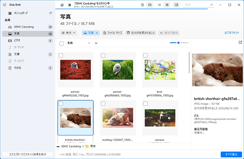Select SDHC Card.dmg in the results list
This screenshot has width=244, height=159.
point(28,27)
